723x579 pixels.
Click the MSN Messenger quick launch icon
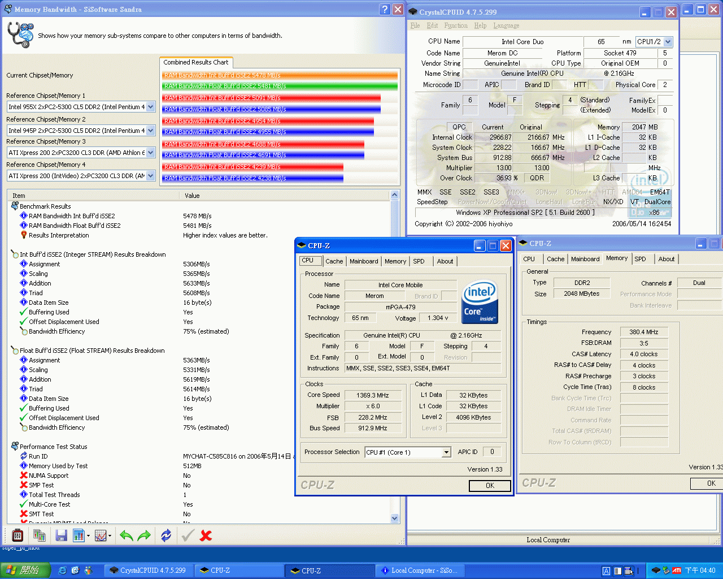(88, 571)
